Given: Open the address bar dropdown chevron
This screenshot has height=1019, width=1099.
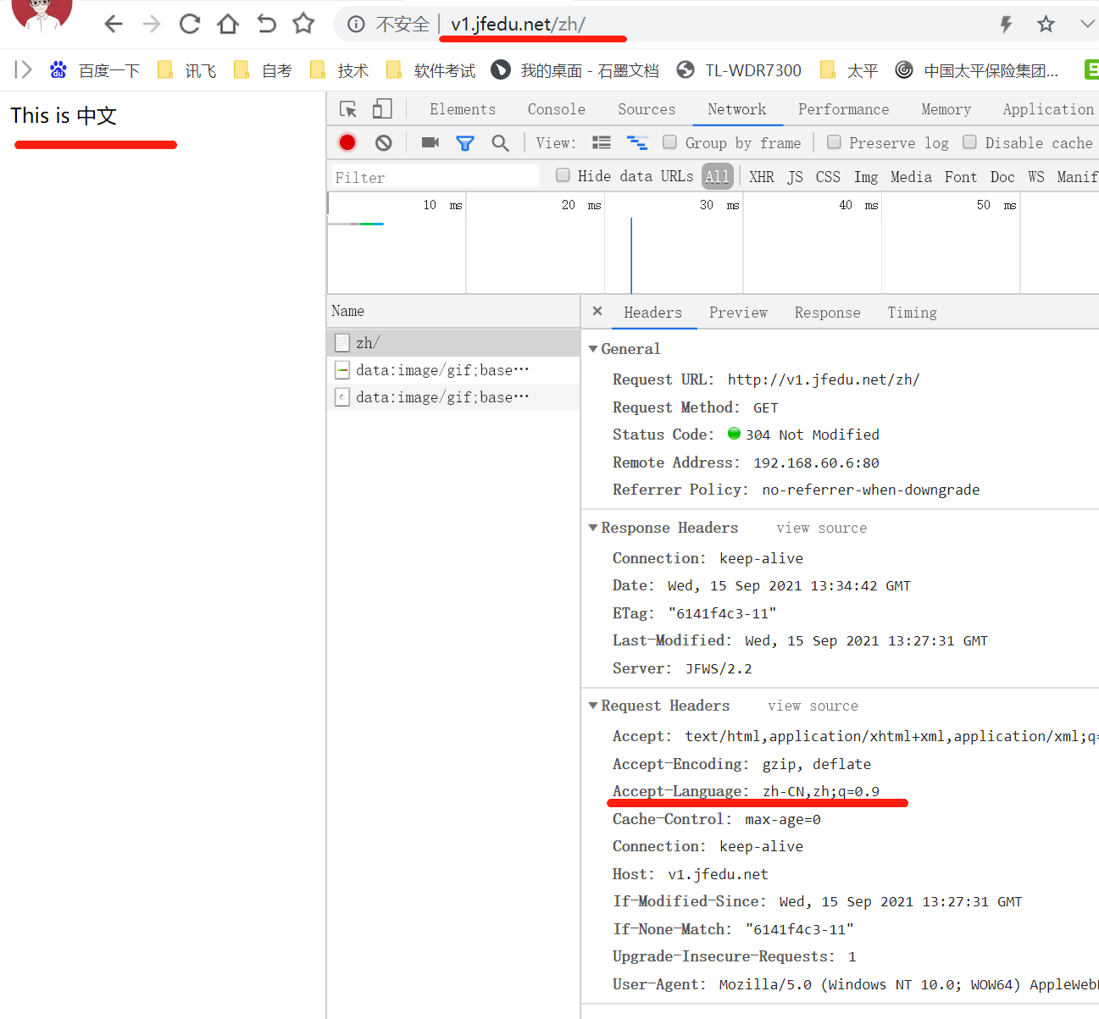Looking at the screenshot, I should (x=1087, y=24).
